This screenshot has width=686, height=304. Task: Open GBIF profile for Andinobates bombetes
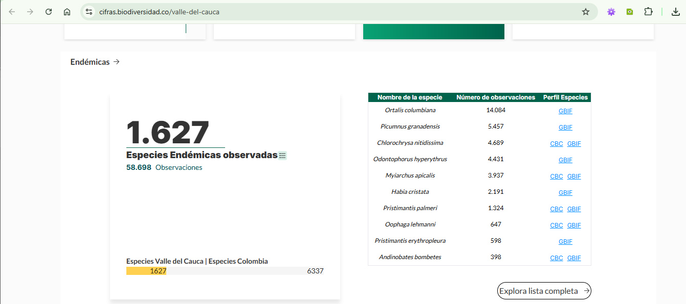(574, 258)
